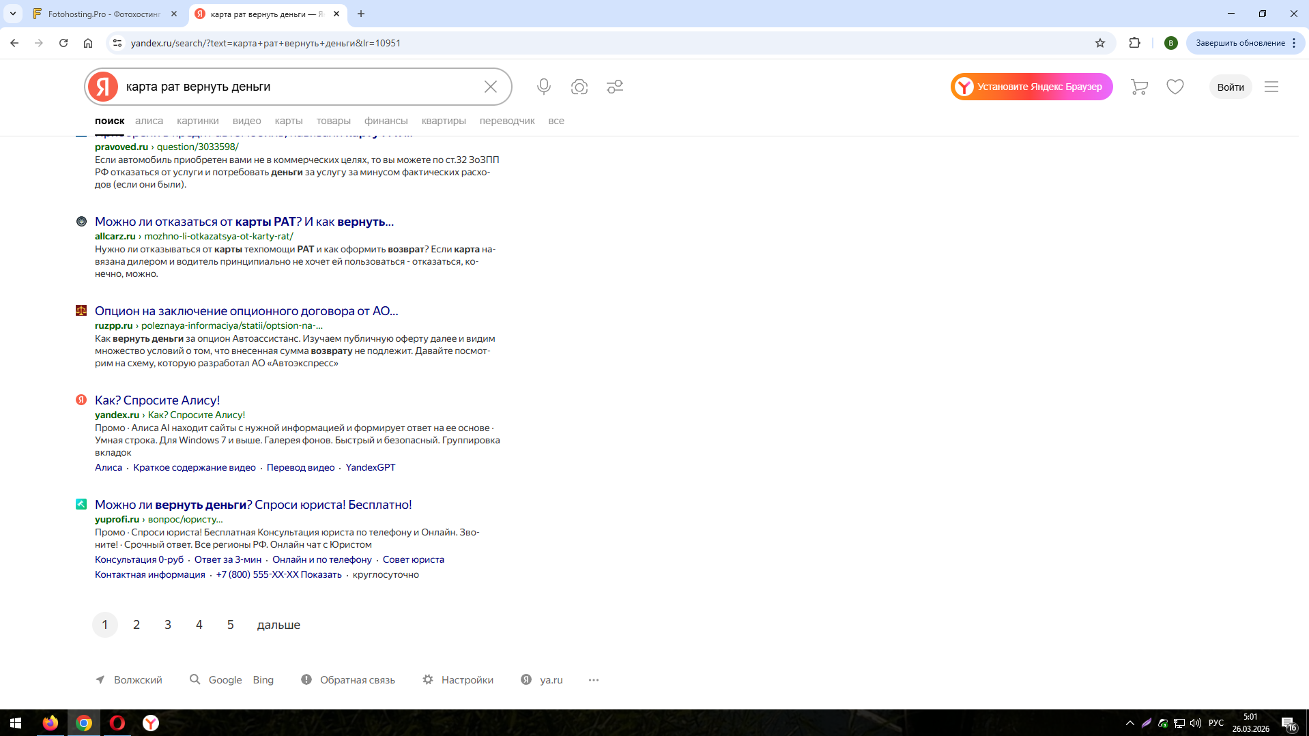The height and width of the screenshot is (736, 1309).
Task: Click дальше to see next results
Action: (278, 625)
